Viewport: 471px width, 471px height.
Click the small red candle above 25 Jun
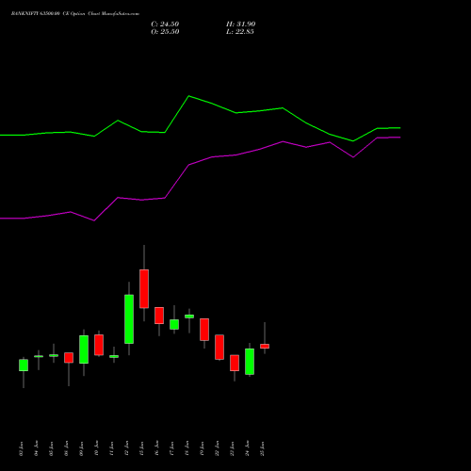265,347
